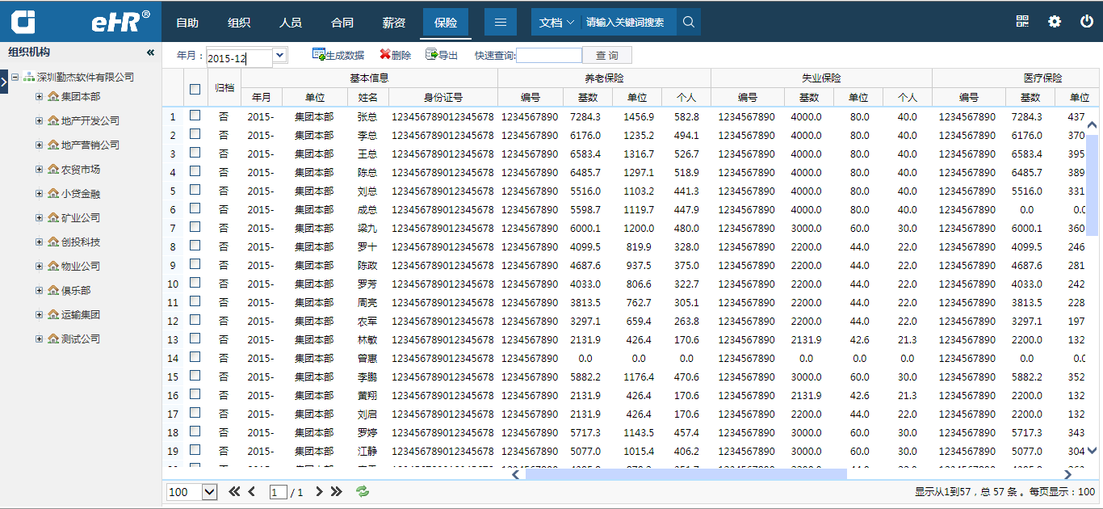Click the 删除 delete button
The width and height of the screenshot is (1103, 509).
point(395,55)
